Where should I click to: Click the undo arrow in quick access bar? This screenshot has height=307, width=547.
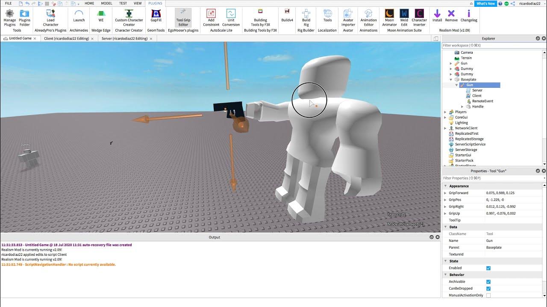point(27,3)
